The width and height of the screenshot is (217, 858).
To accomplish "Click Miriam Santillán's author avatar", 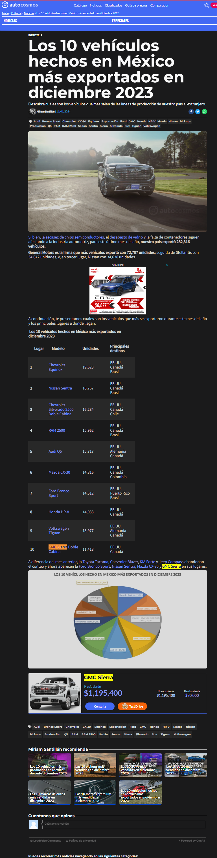I will (32, 112).
